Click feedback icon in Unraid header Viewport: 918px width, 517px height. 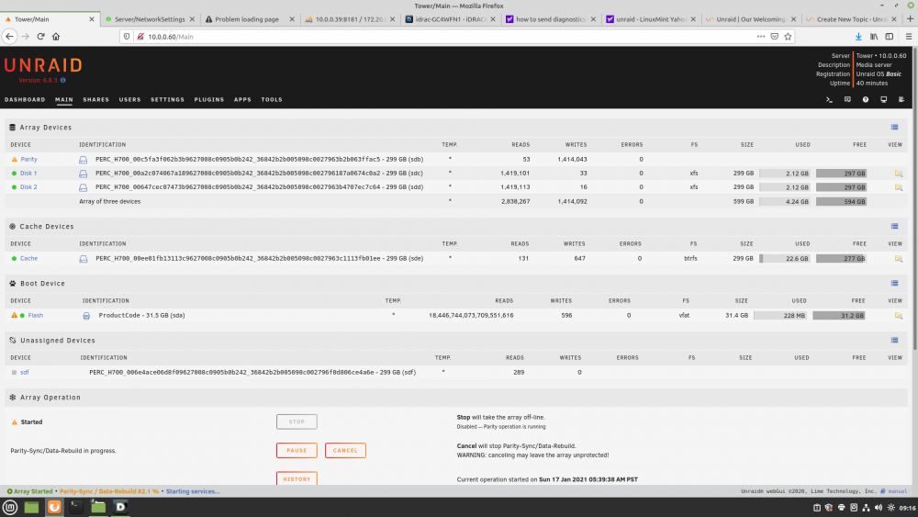[x=847, y=99]
